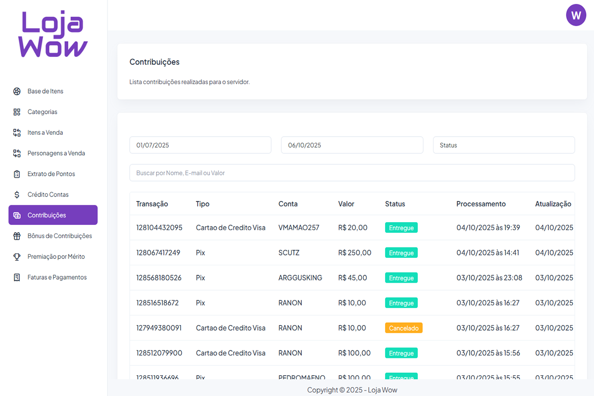Screen dimensions: 594x396
Task: Click the Cancelado status badge
Action: pos(403,328)
